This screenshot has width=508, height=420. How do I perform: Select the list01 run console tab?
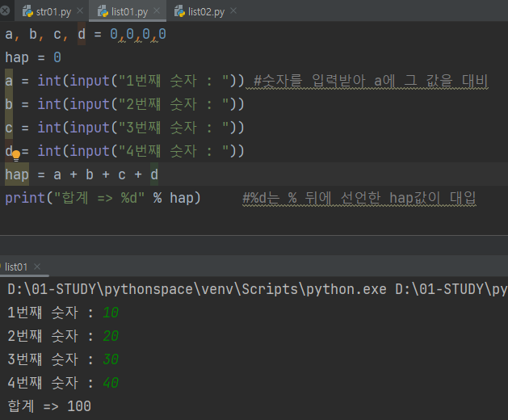point(16,267)
